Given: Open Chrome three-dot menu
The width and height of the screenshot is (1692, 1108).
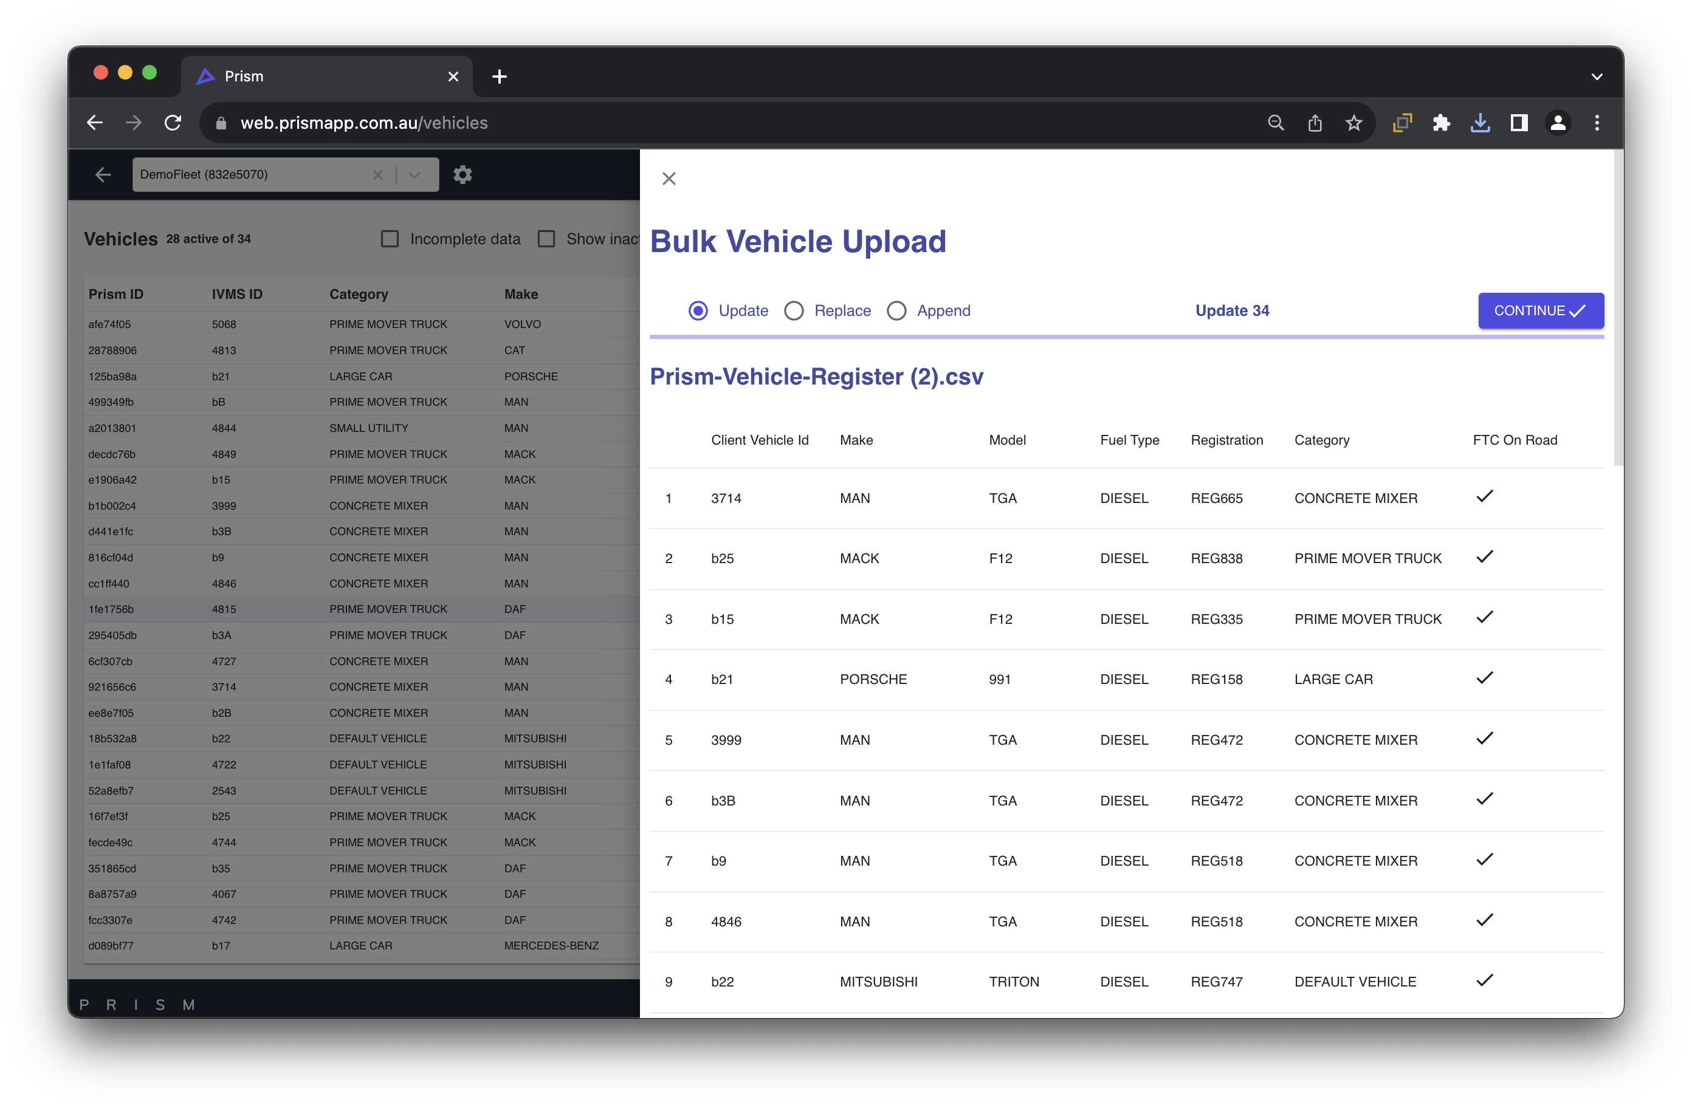Looking at the screenshot, I should (x=1597, y=123).
